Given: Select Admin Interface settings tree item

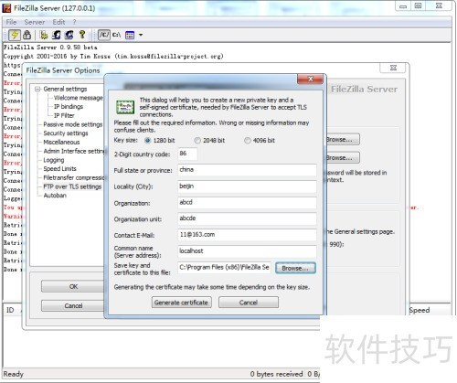Looking at the screenshot, I should pyautogui.click(x=73, y=151).
